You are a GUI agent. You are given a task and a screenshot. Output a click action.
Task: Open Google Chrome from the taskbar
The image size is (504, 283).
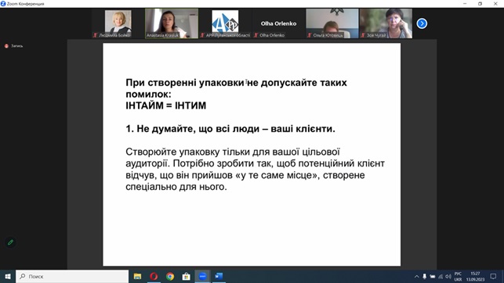[x=170, y=276]
